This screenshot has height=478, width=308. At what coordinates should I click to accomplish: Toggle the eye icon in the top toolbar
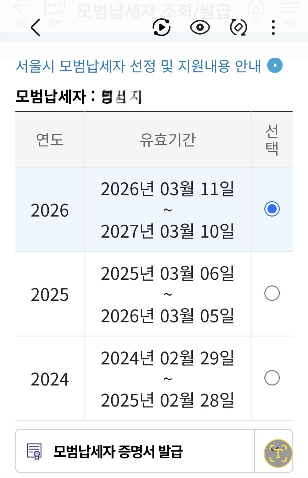(x=200, y=28)
